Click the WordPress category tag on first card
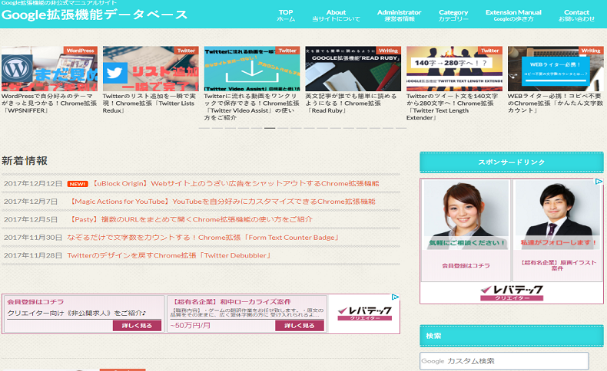Screen dimensions: 607x371 pyautogui.click(x=80, y=51)
